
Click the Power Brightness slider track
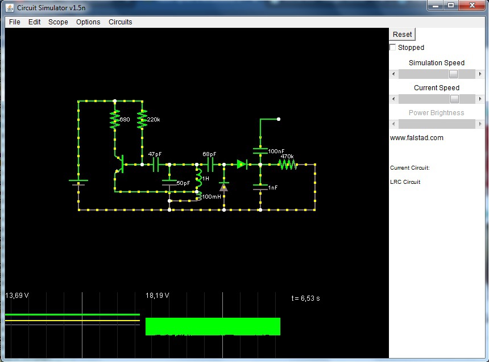437,124
